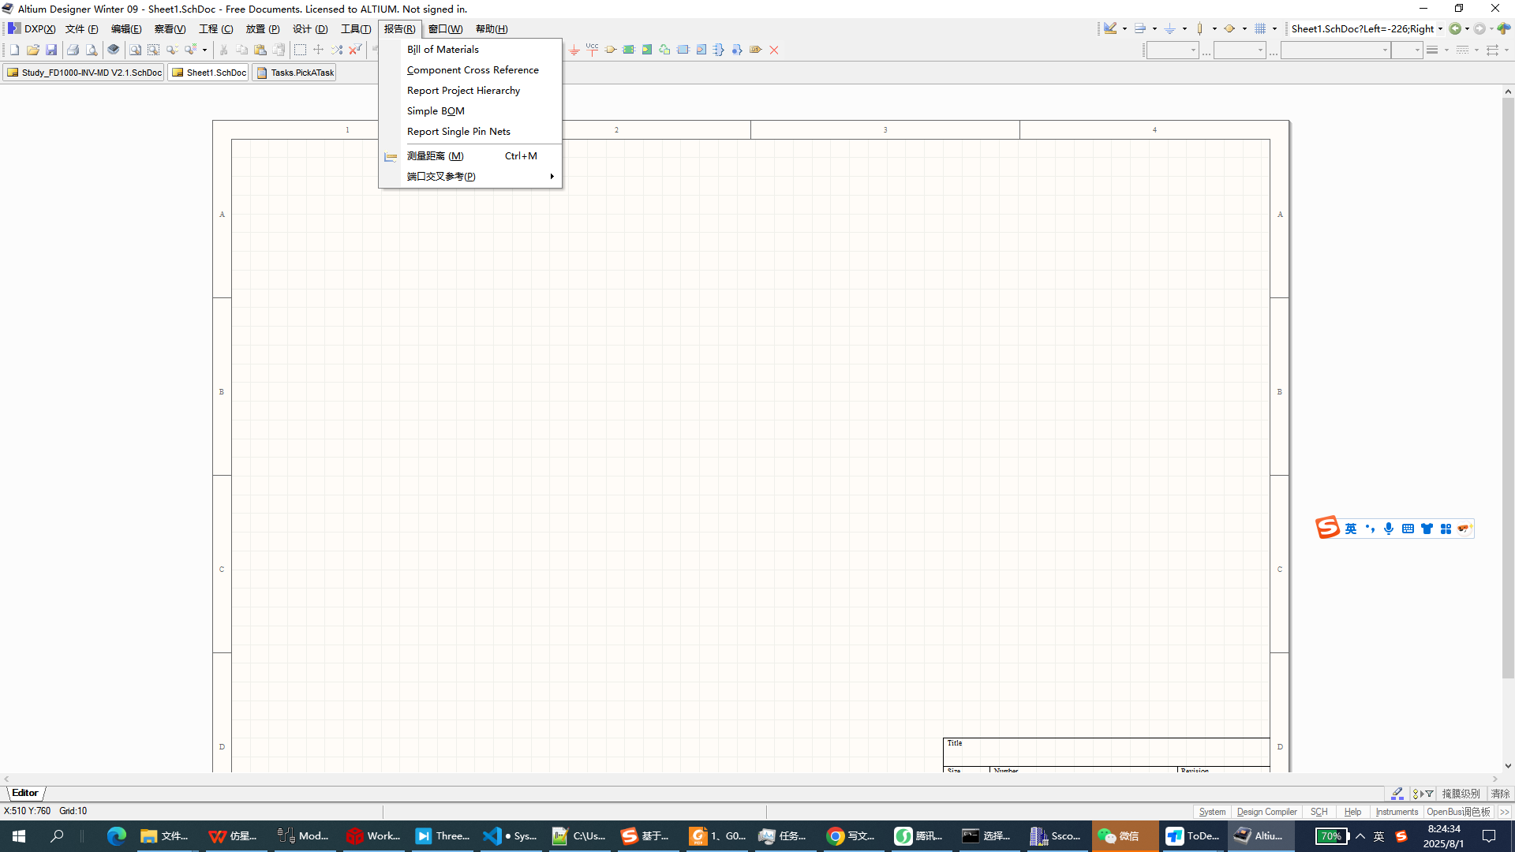Open Grids toolbar icon
This screenshot has height=852, width=1515.
point(1260,28)
